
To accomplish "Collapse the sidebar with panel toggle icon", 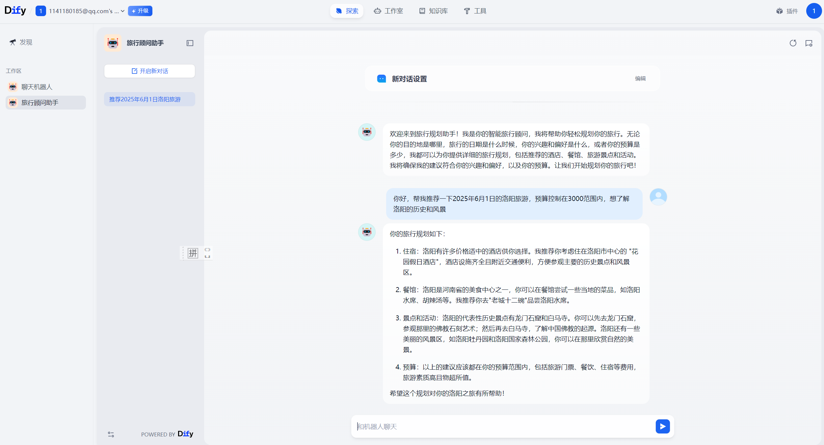I will coord(190,43).
